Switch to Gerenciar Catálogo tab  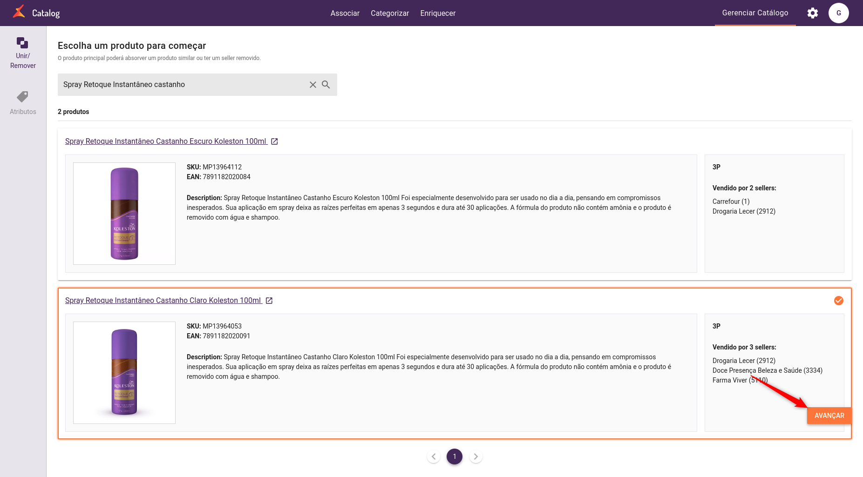(755, 13)
